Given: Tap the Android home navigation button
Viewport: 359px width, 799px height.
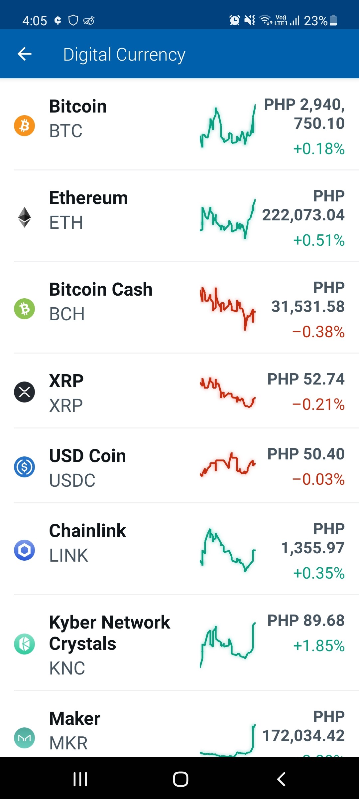Looking at the screenshot, I should 180,779.
